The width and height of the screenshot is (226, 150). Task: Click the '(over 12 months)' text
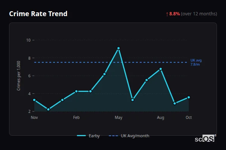click(199, 14)
